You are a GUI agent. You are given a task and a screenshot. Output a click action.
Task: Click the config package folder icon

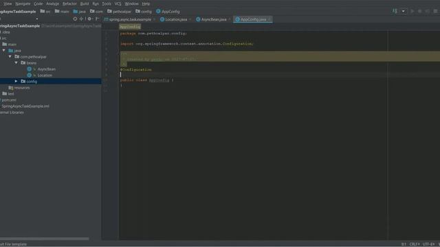click(x=23, y=82)
